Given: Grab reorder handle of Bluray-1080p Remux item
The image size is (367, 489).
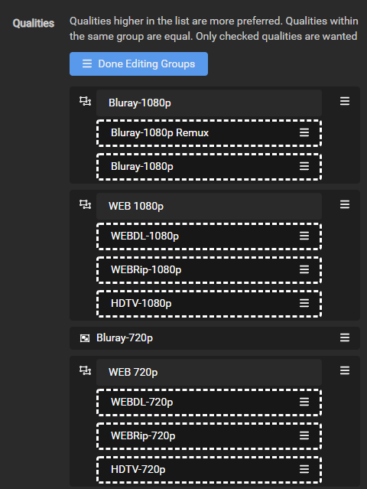Looking at the screenshot, I should tap(304, 132).
